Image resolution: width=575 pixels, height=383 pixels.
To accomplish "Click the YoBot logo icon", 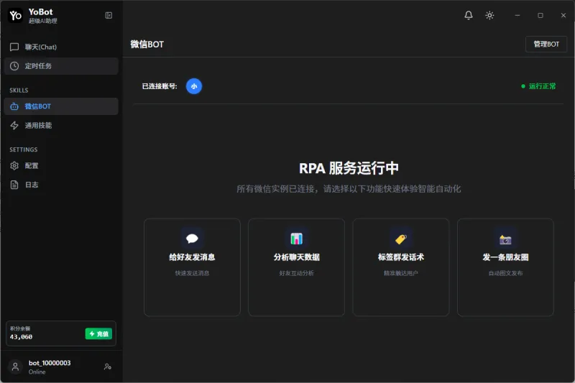I will (x=15, y=15).
